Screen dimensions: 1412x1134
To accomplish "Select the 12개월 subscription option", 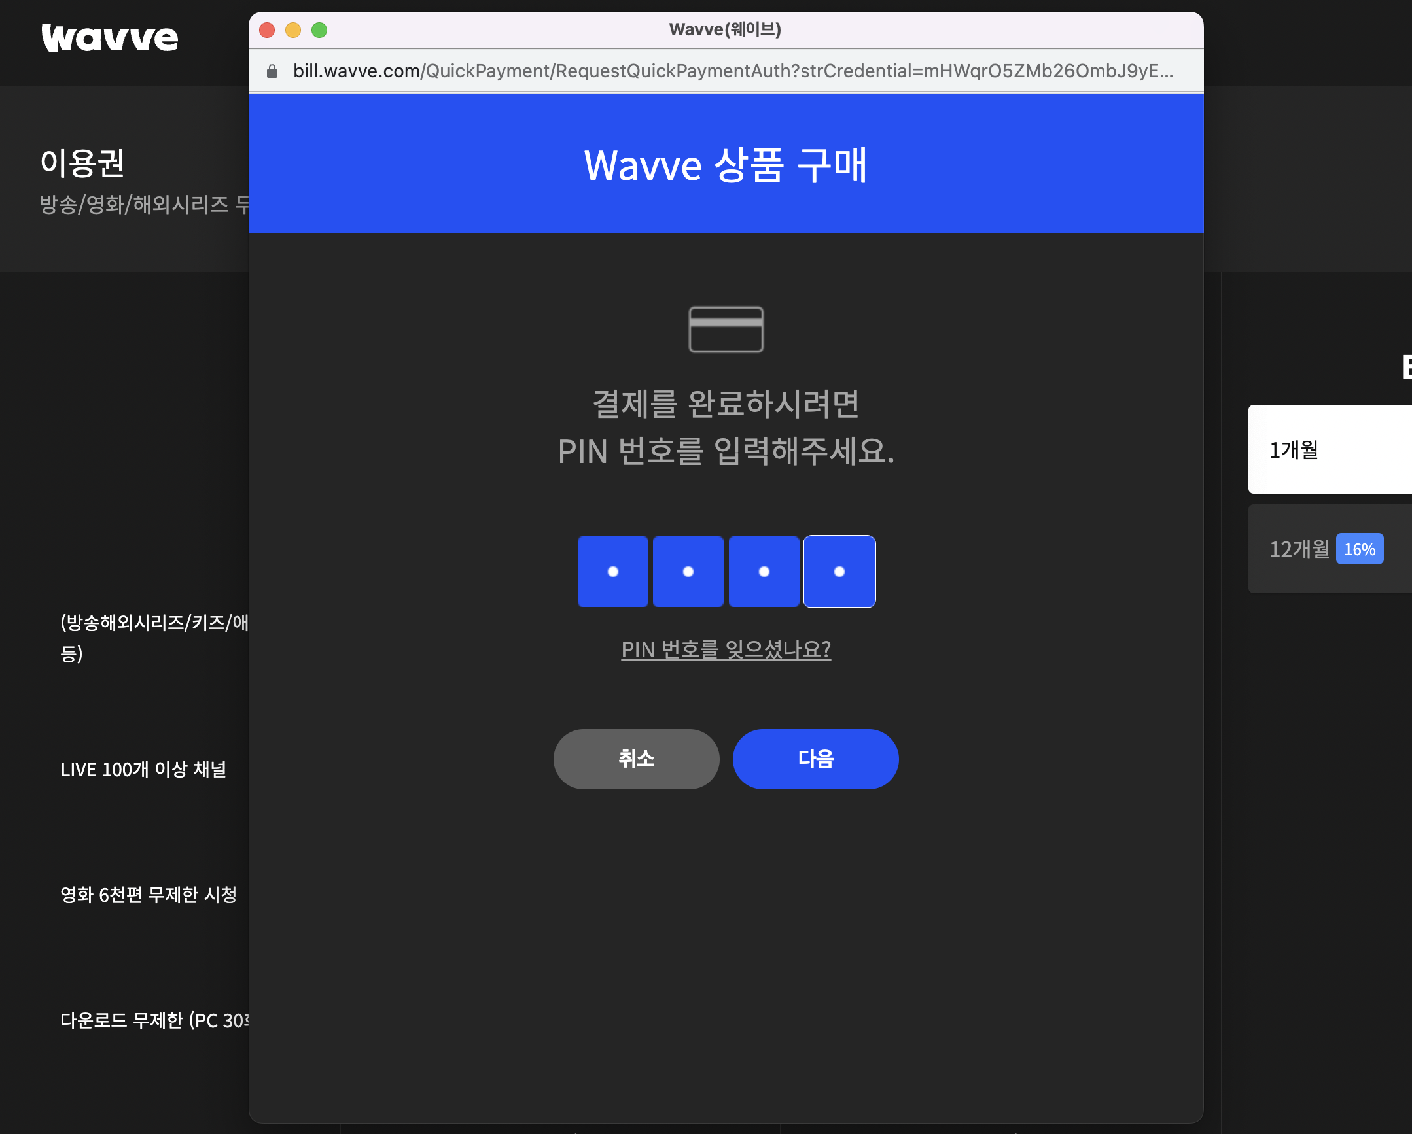I will [1300, 549].
